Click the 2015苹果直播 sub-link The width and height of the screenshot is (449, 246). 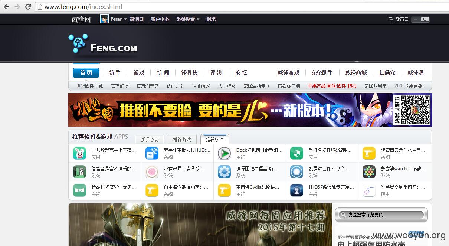tap(409, 86)
